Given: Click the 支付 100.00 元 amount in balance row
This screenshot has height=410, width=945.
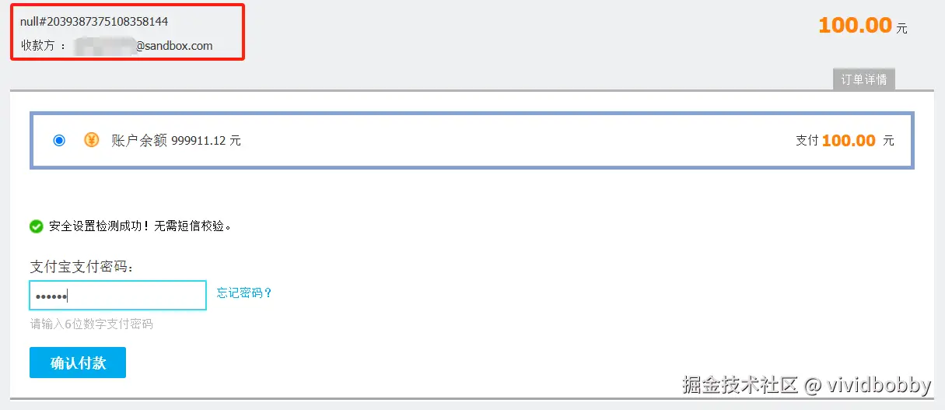Looking at the screenshot, I should (845, 141).
